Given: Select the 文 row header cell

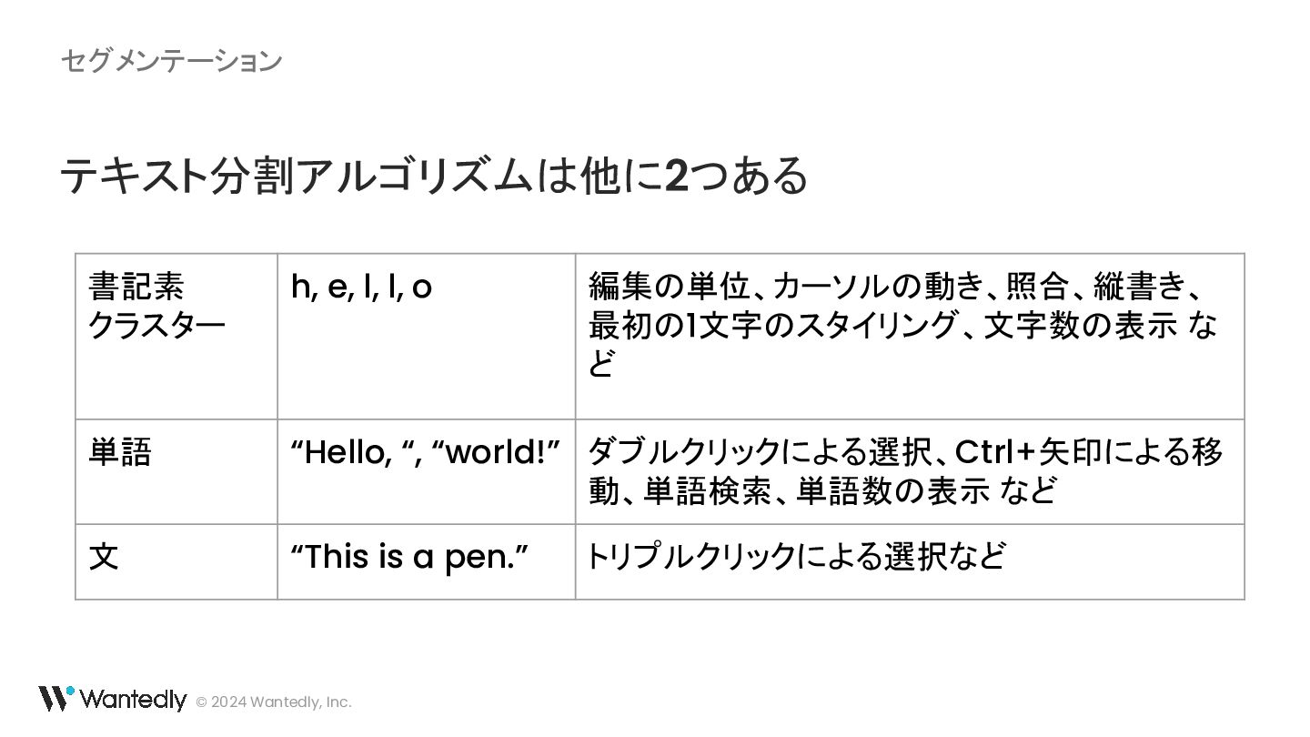Looking at the screenshot, I should [x=176, y=562].
